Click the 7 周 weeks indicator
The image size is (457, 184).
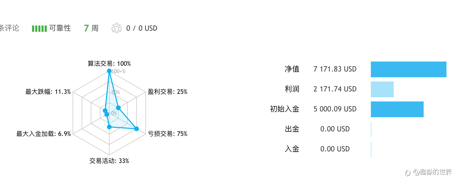[91, 28]
